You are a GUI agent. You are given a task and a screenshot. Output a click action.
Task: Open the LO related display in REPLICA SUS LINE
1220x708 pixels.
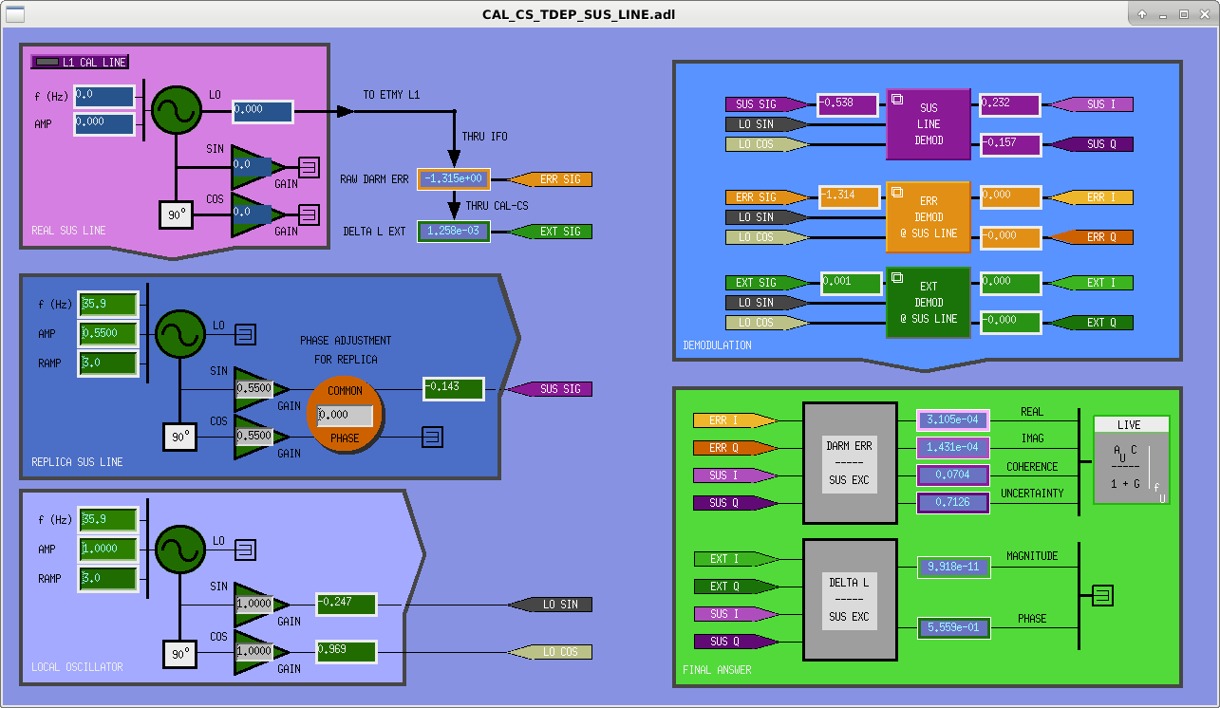pos(245,333)
